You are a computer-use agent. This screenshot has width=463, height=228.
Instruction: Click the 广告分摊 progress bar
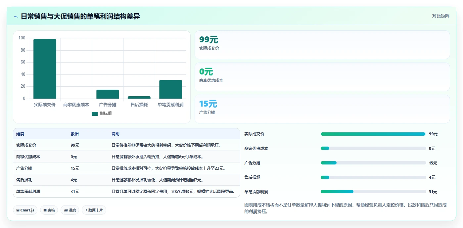point(373,163)
